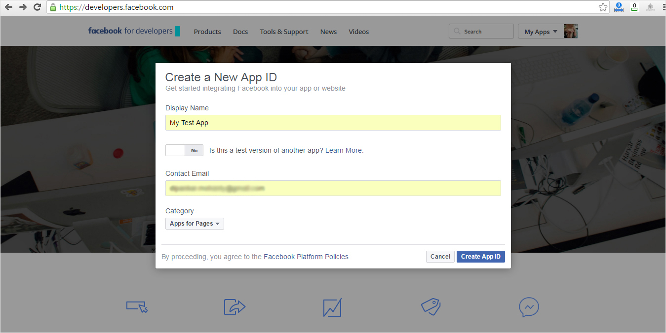Open the greyed-out extension beside the Chrome menu
Image resolution: width=666 pixels, height=333 pixels.
[650, 7]
